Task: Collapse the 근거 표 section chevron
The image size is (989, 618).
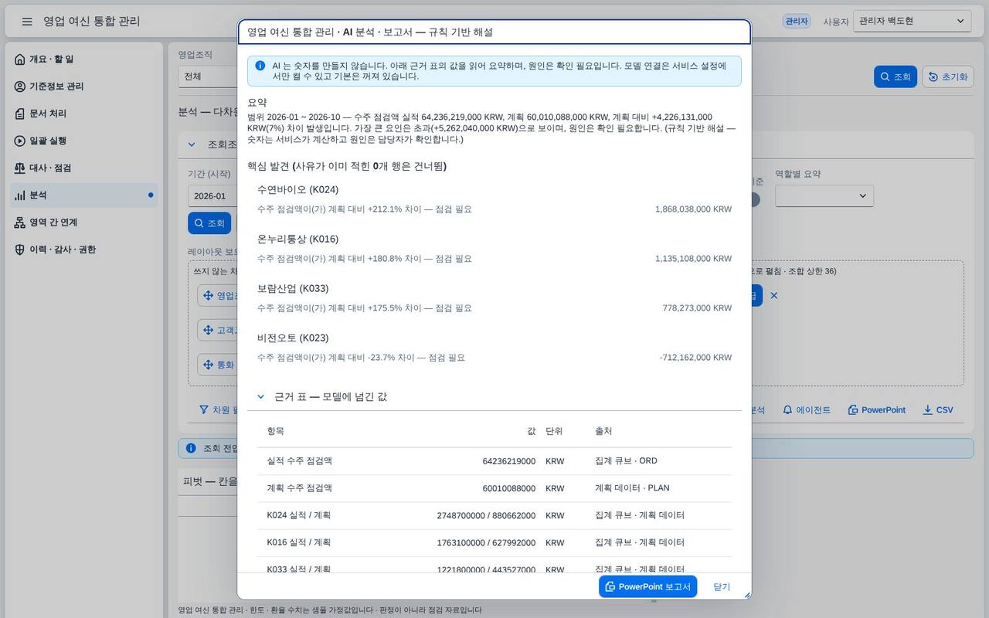Action: [261, 397]
